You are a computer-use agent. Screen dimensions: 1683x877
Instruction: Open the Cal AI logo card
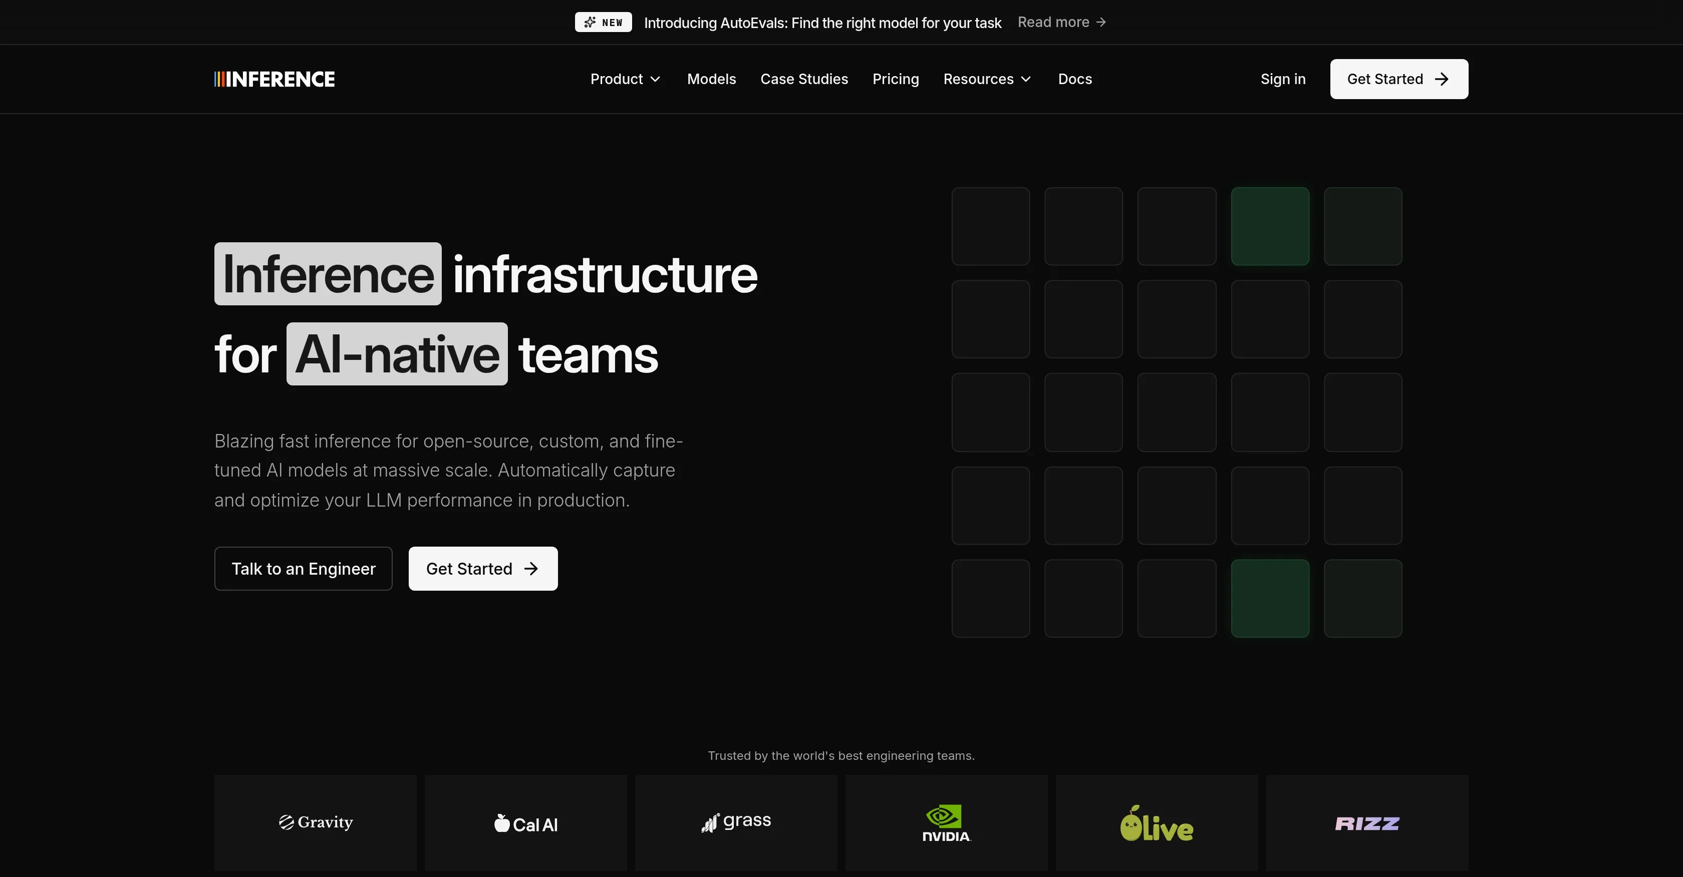tap(526, 823)
